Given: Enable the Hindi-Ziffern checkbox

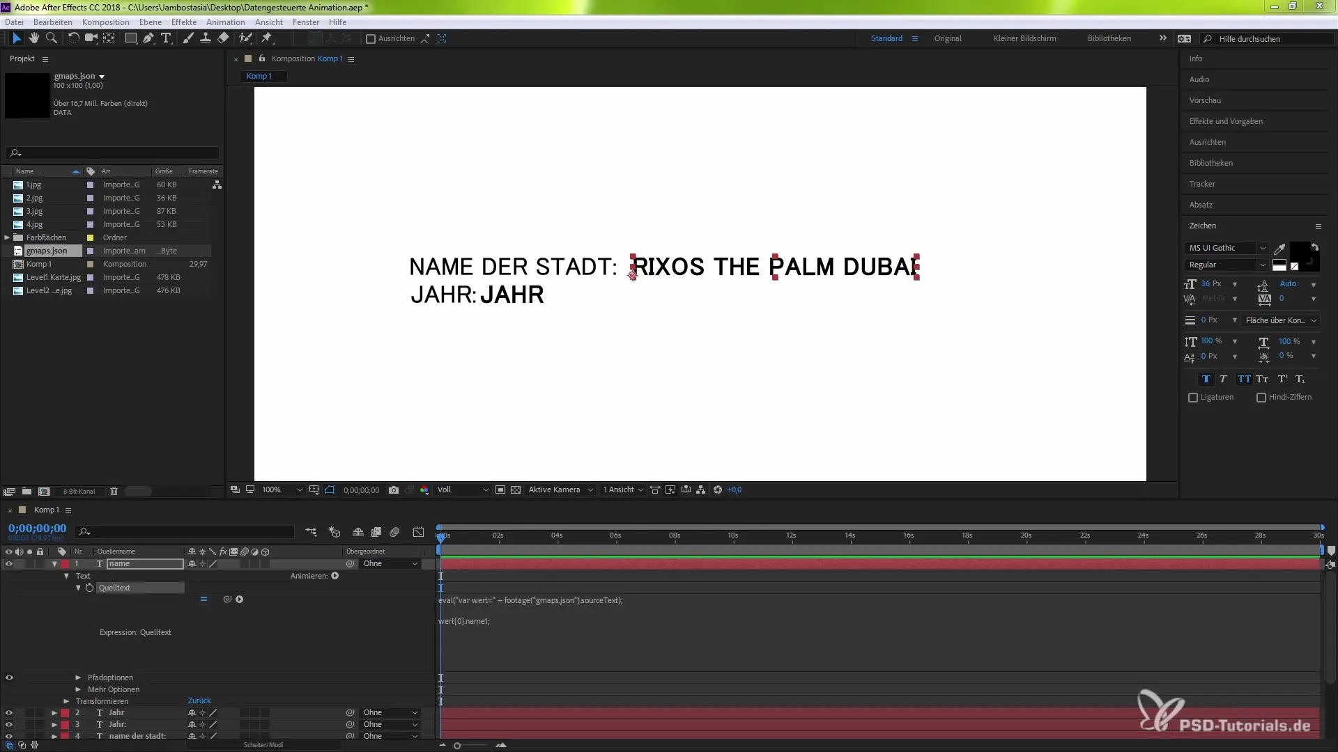Looking at the screenshot, I should point(1261,398).
